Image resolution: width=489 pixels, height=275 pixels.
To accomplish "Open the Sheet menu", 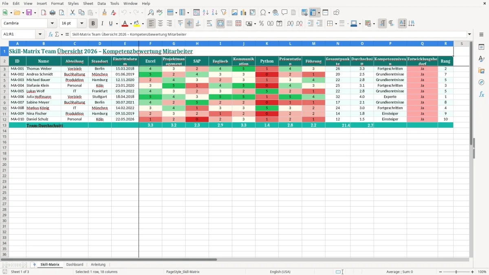I will 88,3.
